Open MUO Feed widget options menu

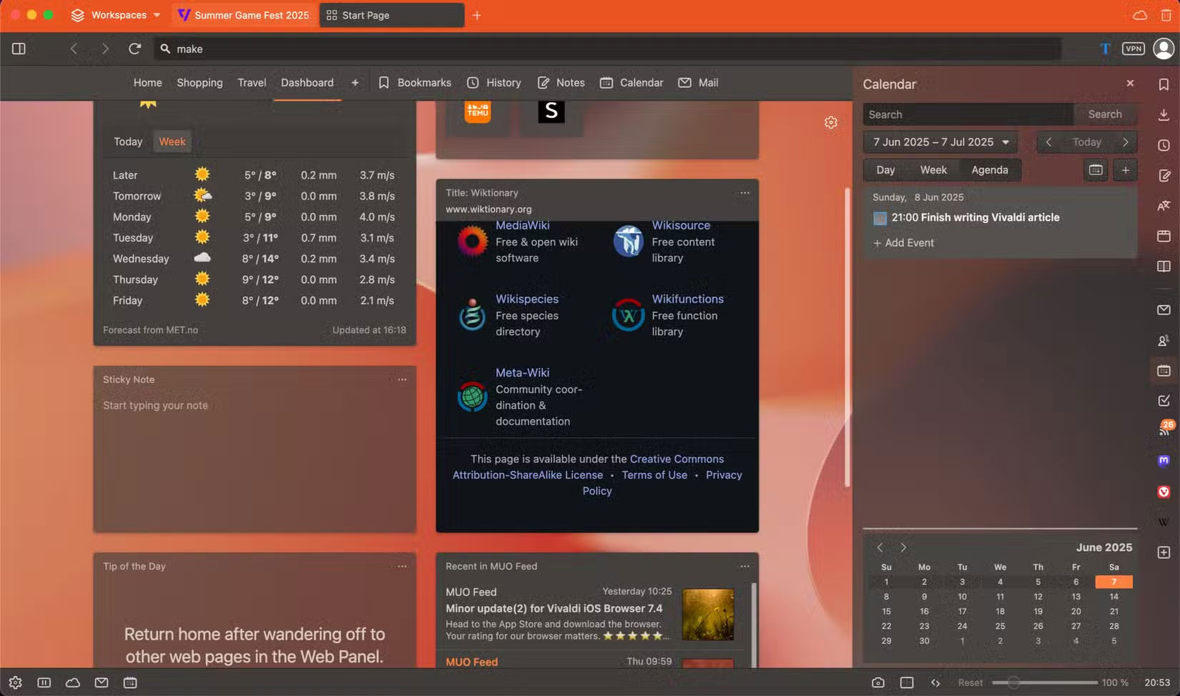pyautogui.click(x=744, y=566)
